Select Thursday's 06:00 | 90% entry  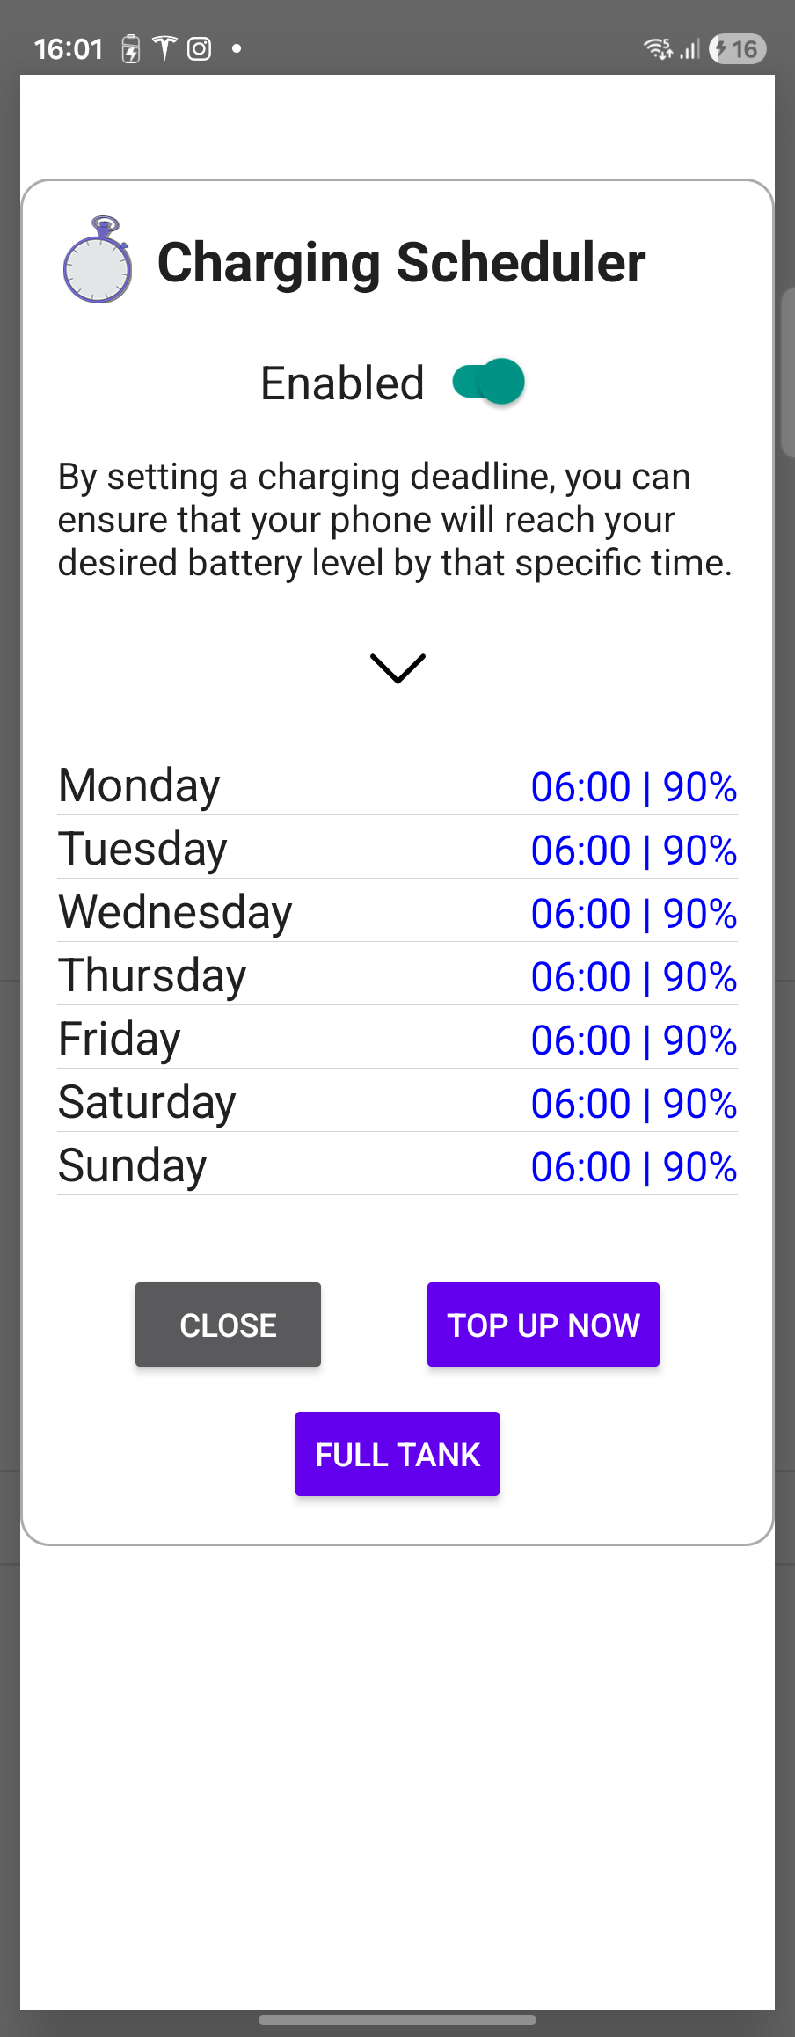coord(633,976)
